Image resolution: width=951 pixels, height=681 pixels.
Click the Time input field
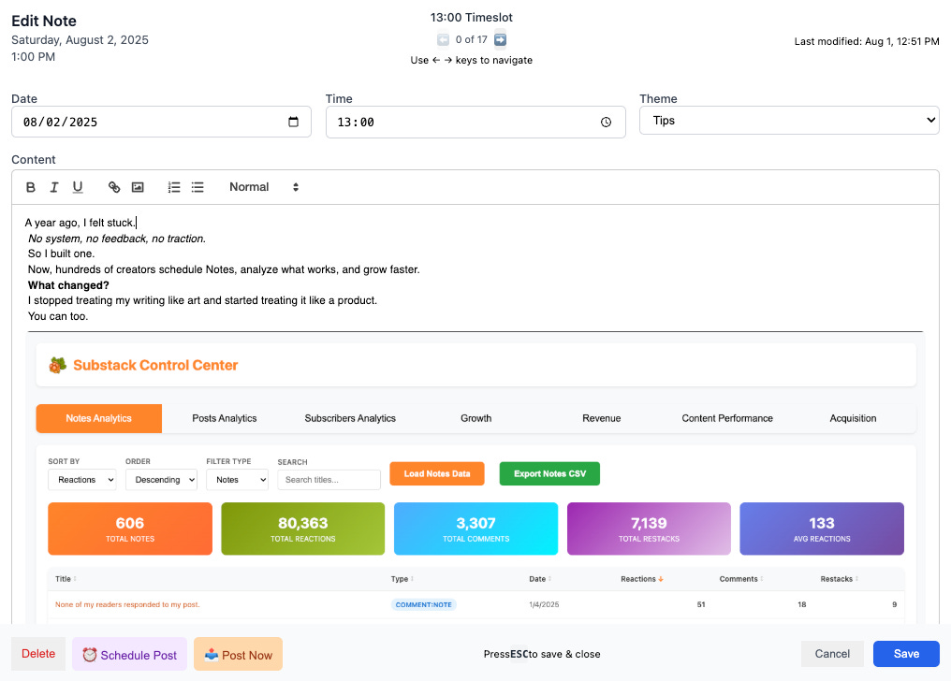pos(475,122)
